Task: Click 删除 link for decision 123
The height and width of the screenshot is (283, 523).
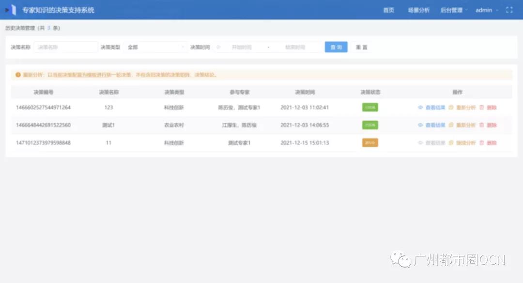Action: coord(492,108)
